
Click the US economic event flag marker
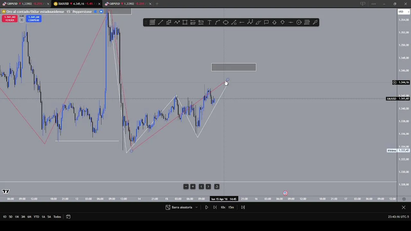pyautogui.click(x=285, y=193)
